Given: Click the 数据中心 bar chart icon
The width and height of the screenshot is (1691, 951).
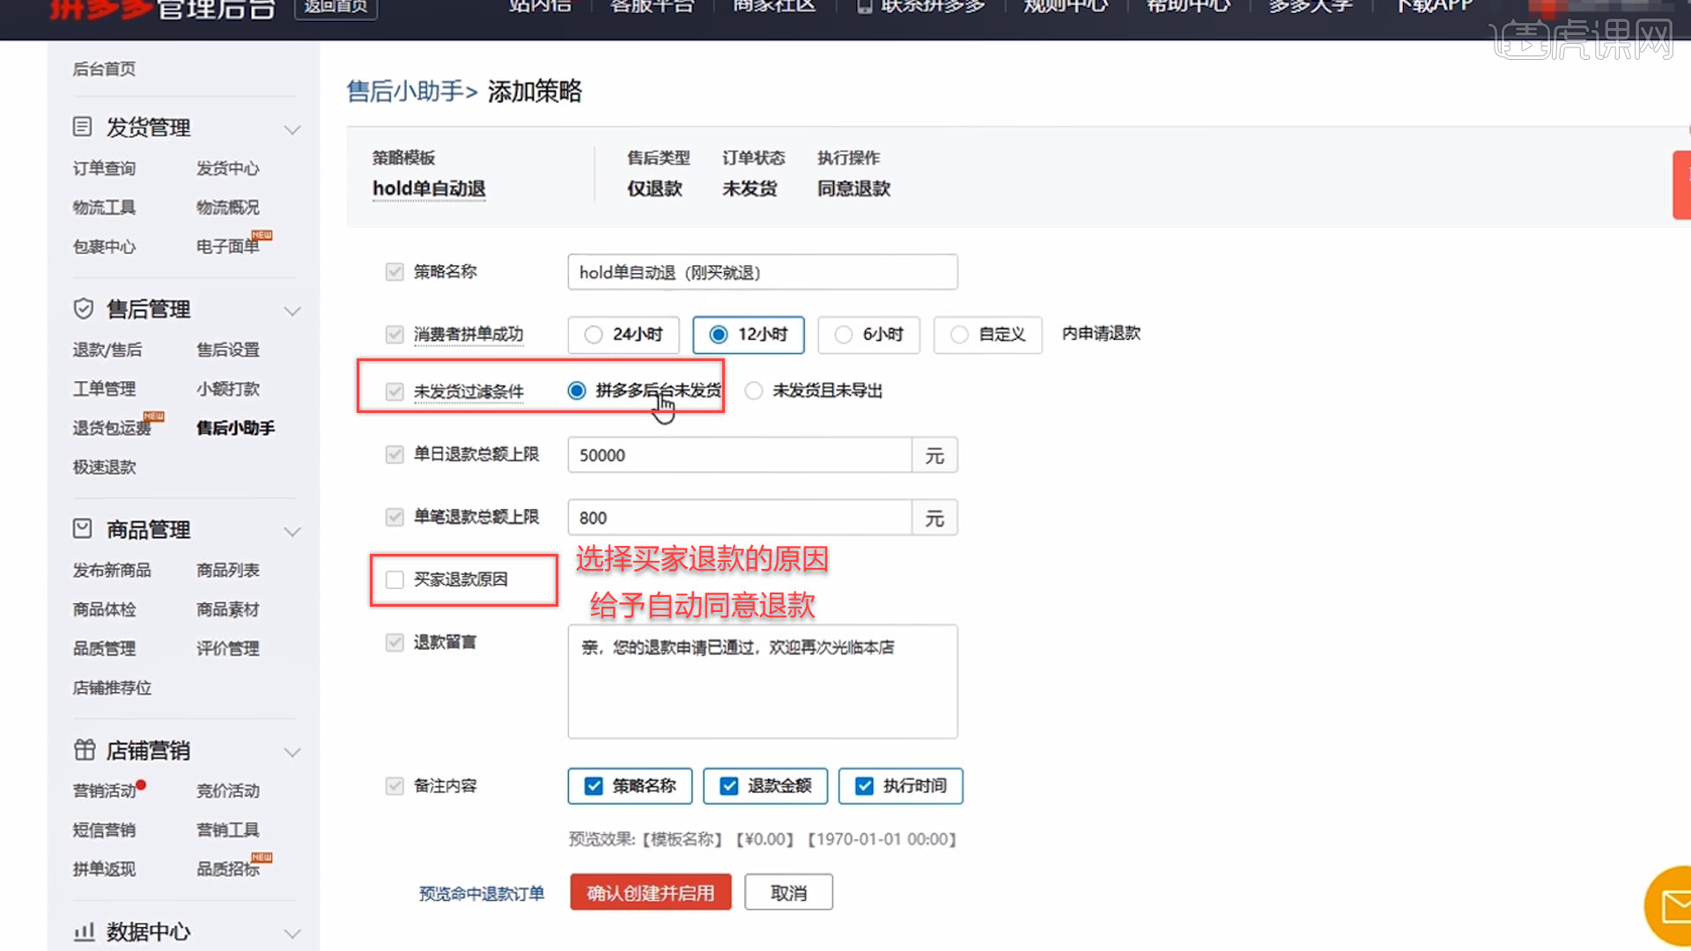Looking at the screenshot, I should coord(84,932).
